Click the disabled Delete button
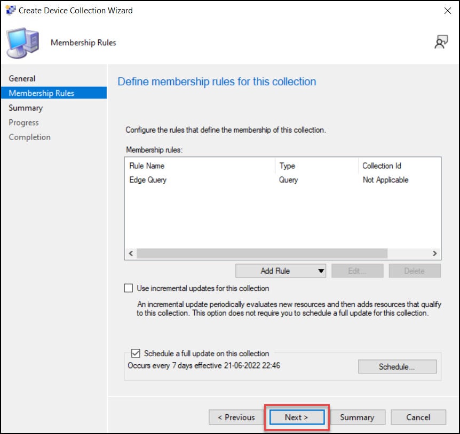 (x=415, y=271)
